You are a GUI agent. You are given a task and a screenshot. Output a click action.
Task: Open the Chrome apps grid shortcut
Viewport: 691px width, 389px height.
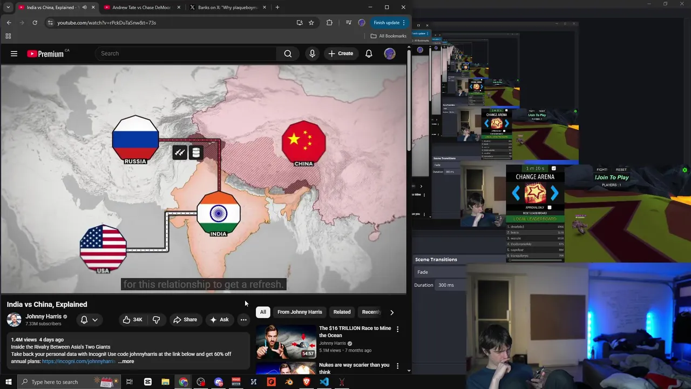tap(8, 36)
